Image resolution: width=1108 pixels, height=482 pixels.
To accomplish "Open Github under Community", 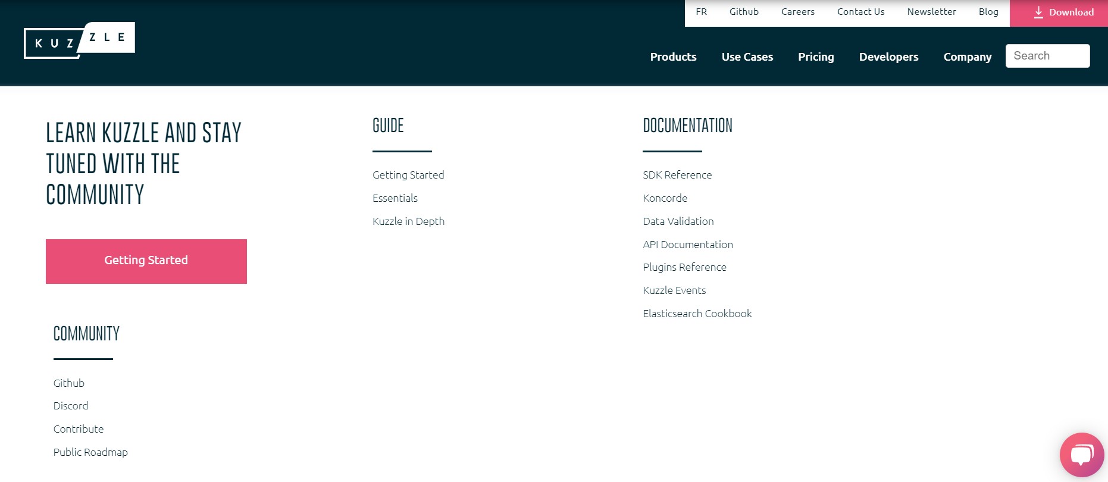I will (69, 383).
